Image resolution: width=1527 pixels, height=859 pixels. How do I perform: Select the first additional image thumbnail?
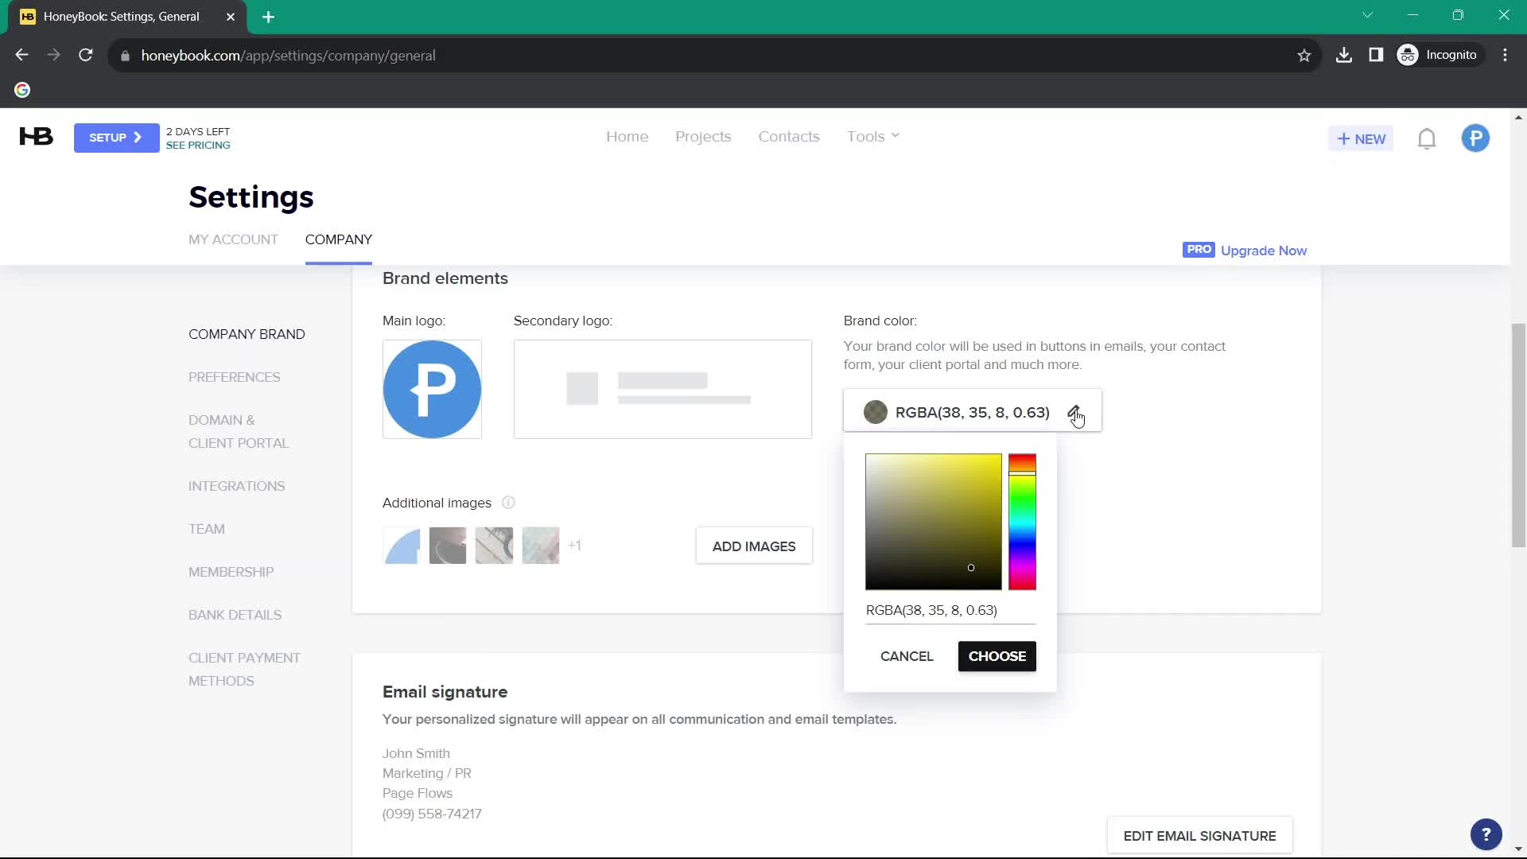pyautogui.click(x=402, y=546)
